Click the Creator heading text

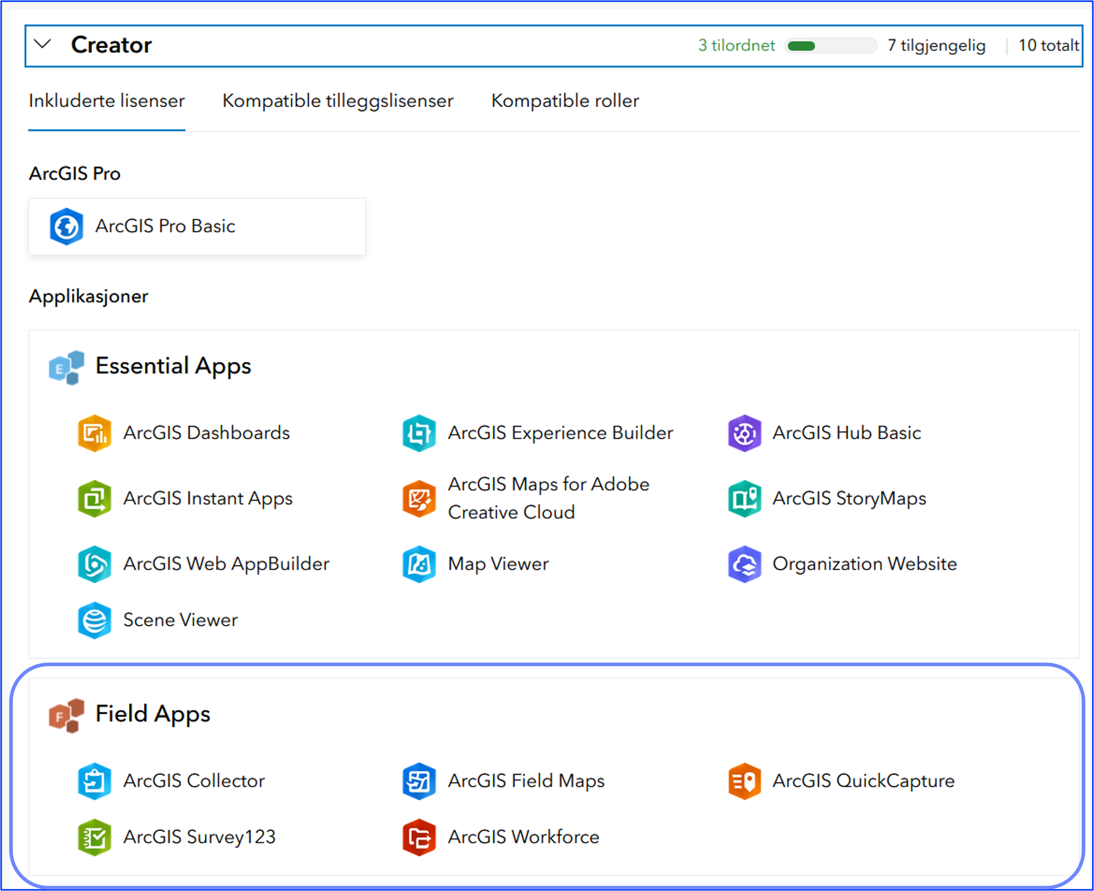(112, 45)
